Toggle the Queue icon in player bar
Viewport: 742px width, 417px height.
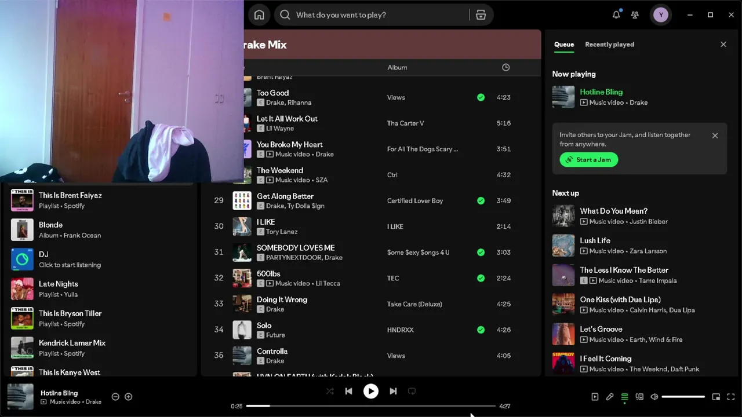624,397
